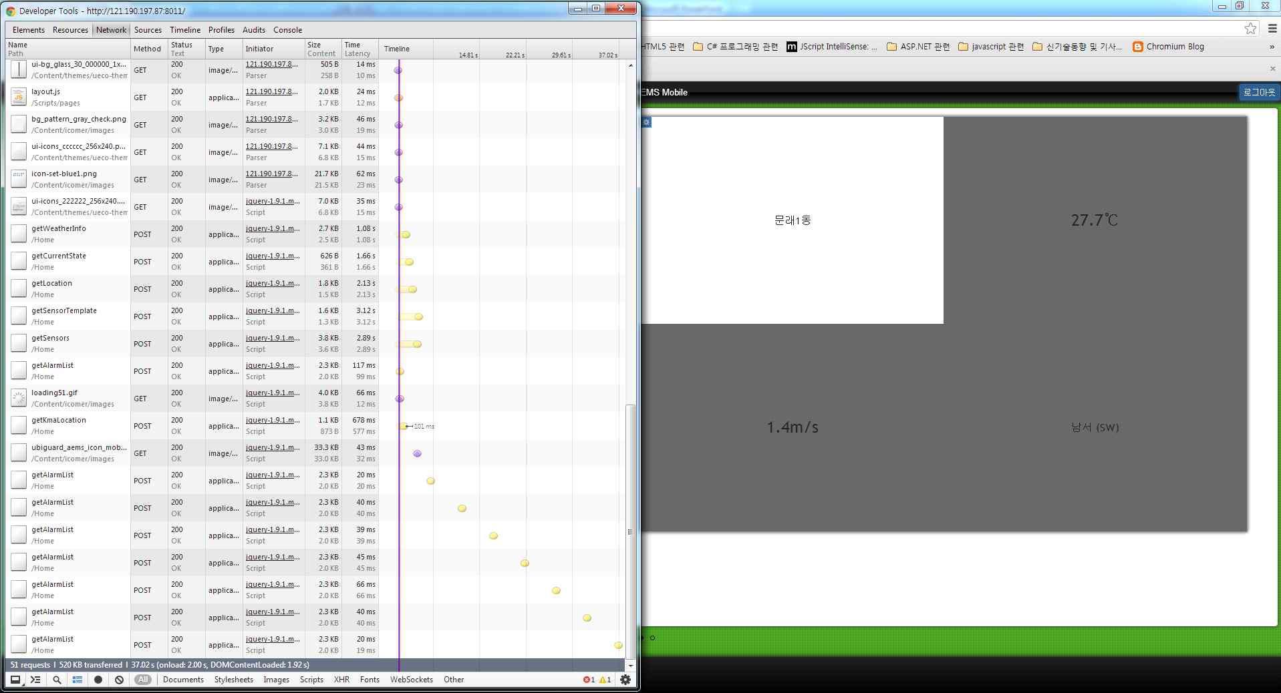Filter requests by Stylesheets
This screenshot has width=1281, height=693.
click(233, 680)
